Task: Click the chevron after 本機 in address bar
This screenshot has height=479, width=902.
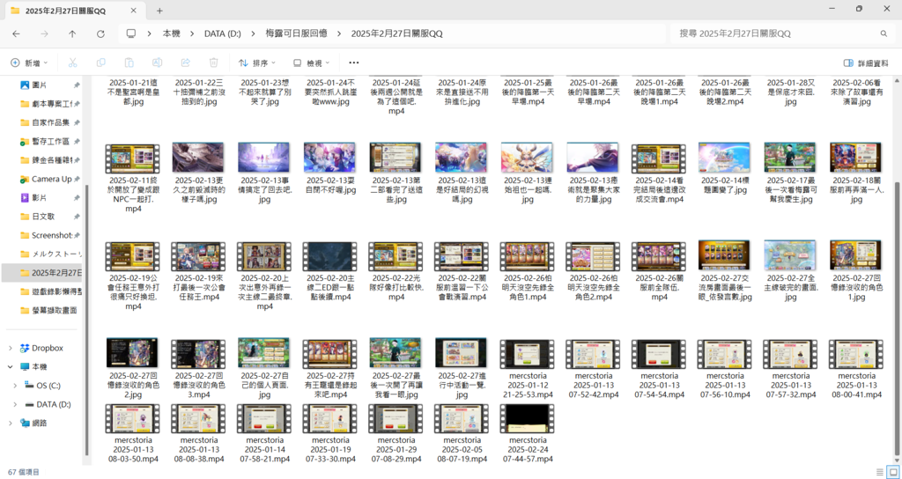Action: tap(192, 34)
